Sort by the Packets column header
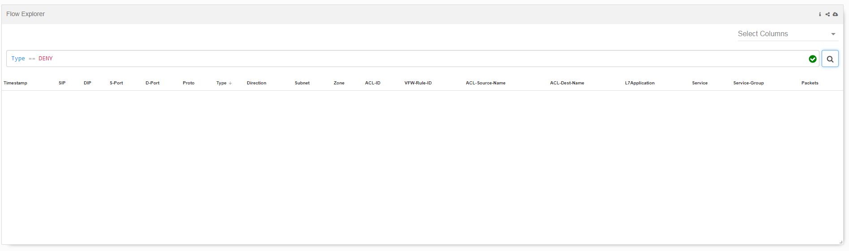This screenshot has height=251, width=849. point(810,83)
